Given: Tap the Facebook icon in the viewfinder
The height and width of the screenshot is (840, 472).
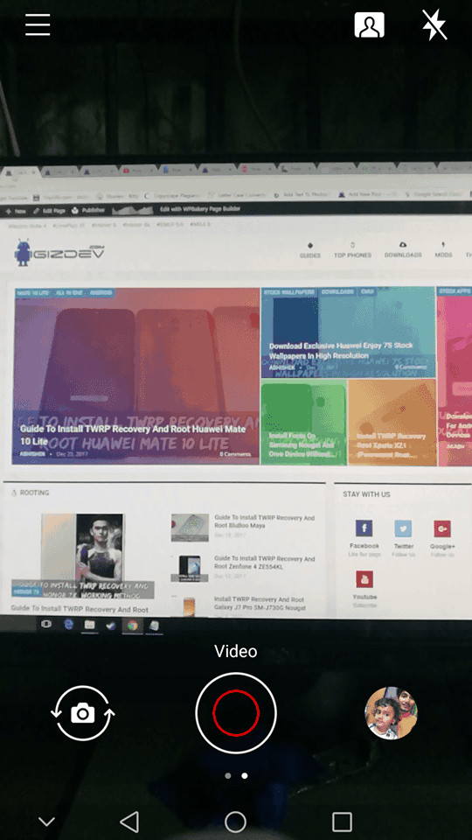Looking at the screenshot, I should click(x=364, y=528).
